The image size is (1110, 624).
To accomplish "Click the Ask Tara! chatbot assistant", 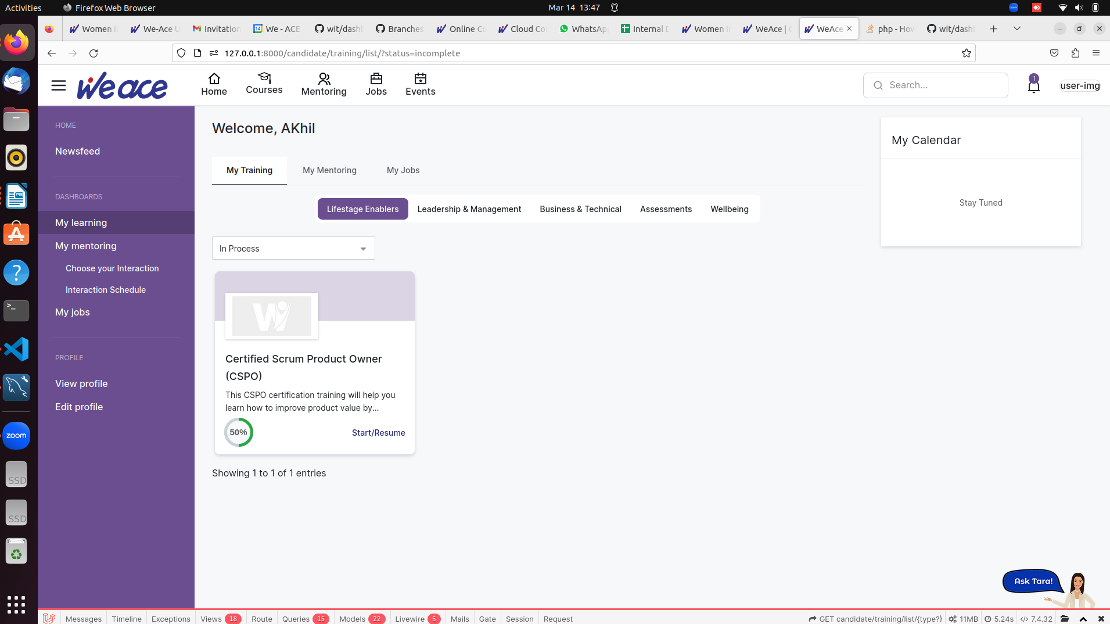I will coord(1033,581).
